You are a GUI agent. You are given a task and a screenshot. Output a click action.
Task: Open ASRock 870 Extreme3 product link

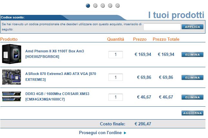tap(61, 77)
